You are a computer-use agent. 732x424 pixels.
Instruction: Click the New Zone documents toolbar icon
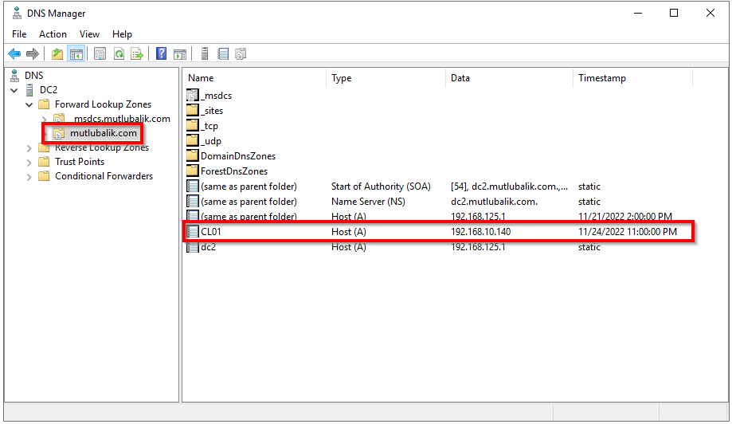(241, 54)
